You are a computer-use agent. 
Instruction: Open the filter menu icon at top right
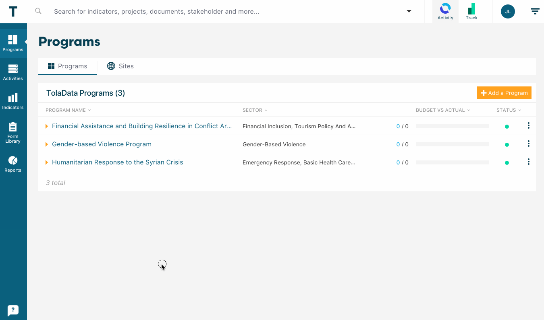pos(535,11)
